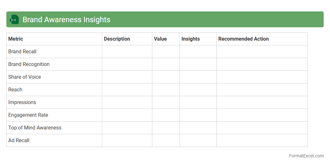Open the FormatExcel.com link
Viewport: 330px width, 165px height.
(x=306, y=156)
